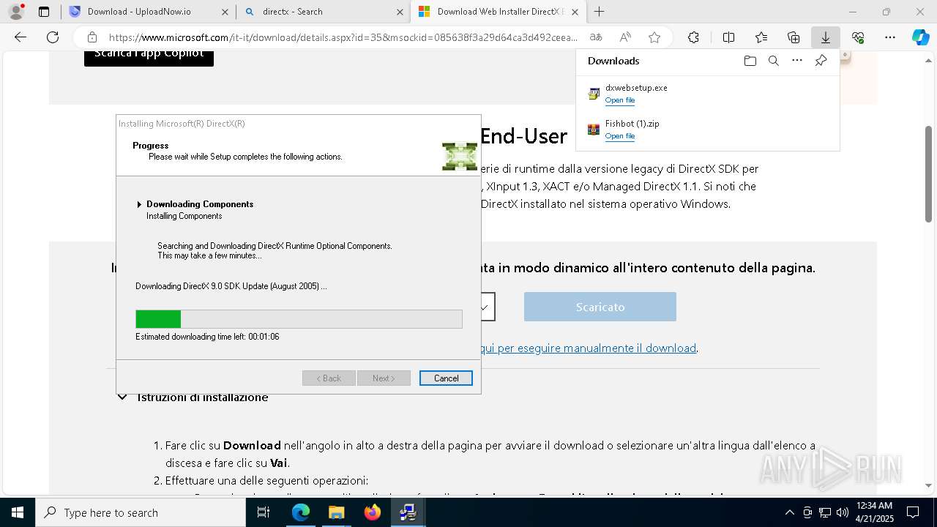Open the notification center icon
937x527 pixels.
[x=913, y=512]
